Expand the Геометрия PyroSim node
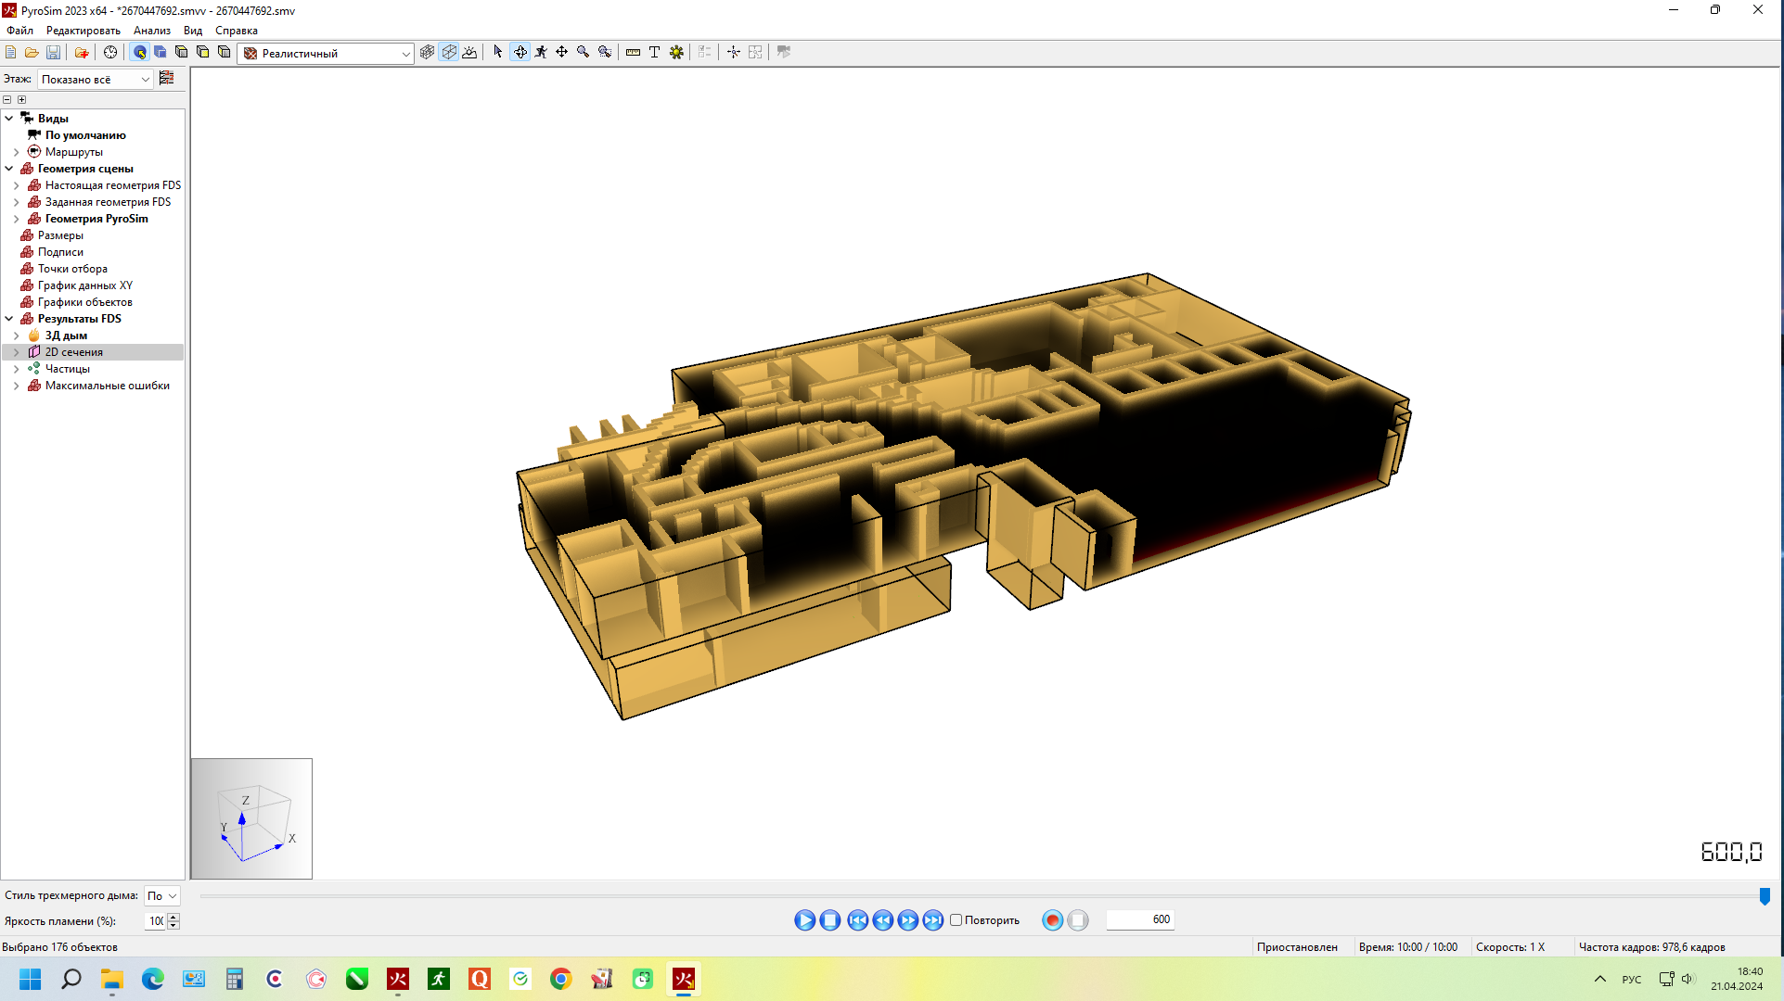1784x1001 pixels. (17, 219)
